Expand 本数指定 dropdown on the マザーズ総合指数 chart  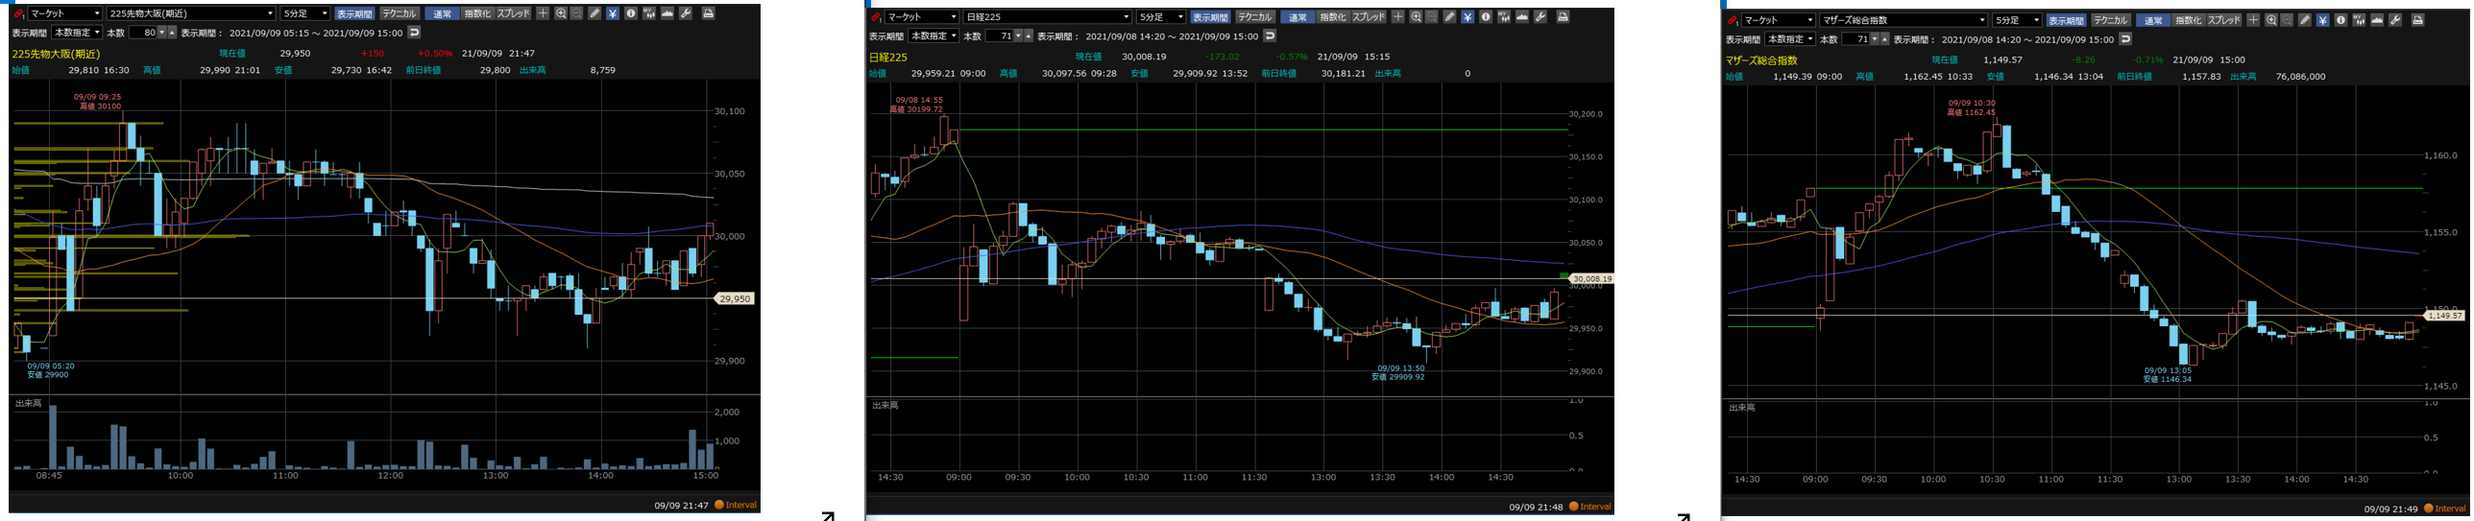point(1788,39)
